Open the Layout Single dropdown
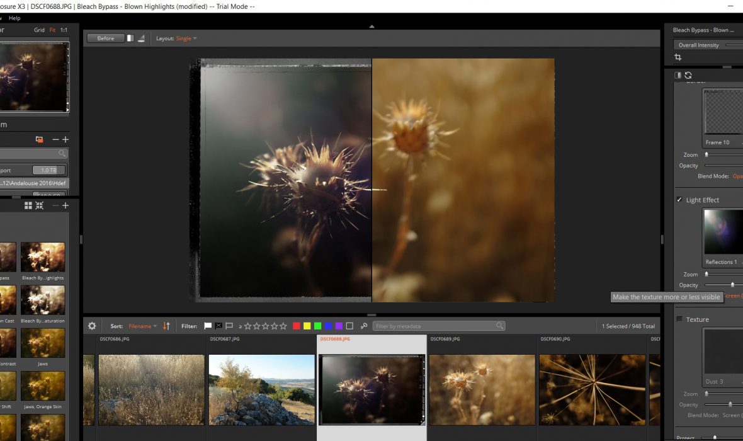 click(186, 38)
